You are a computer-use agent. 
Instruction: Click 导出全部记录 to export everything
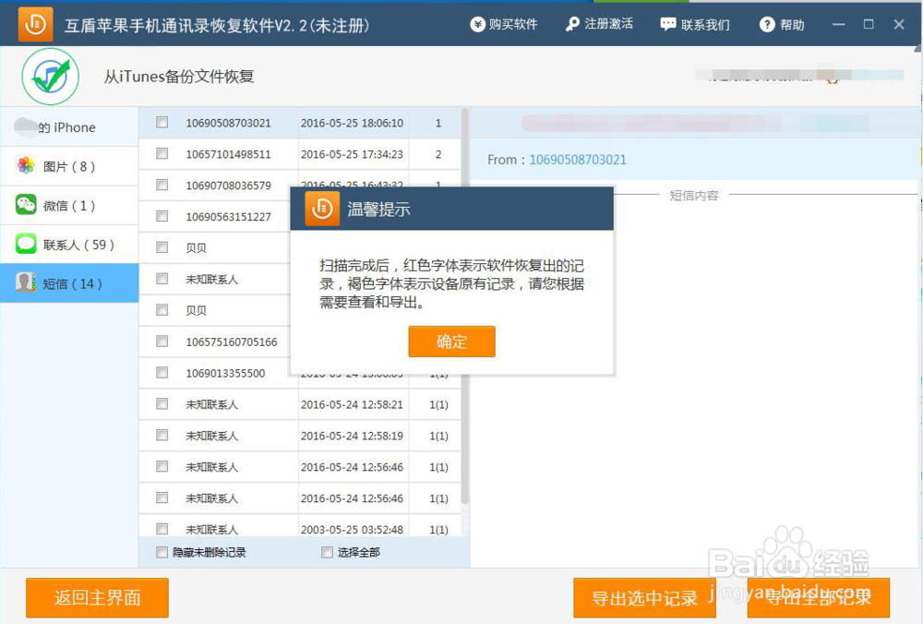click(817, 597)
